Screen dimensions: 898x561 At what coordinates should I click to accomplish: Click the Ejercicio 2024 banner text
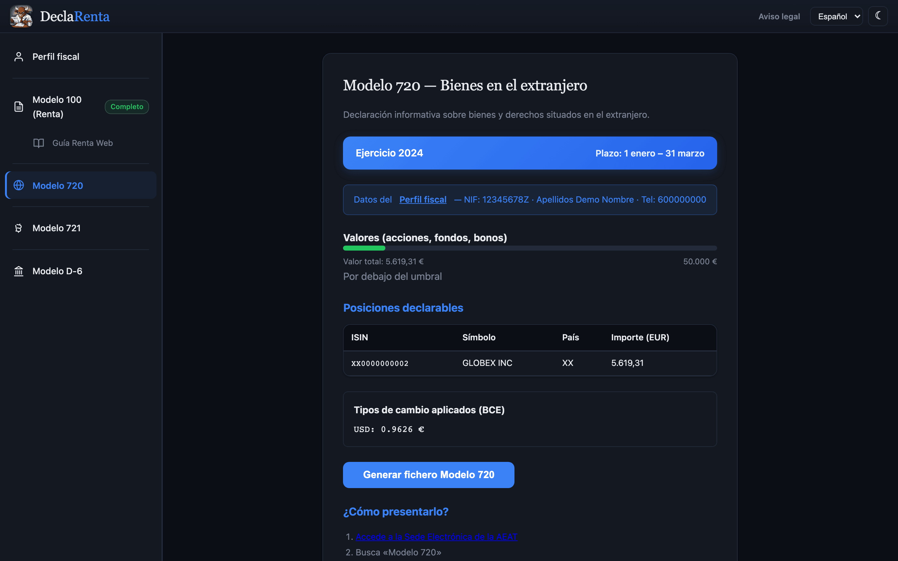389,153
